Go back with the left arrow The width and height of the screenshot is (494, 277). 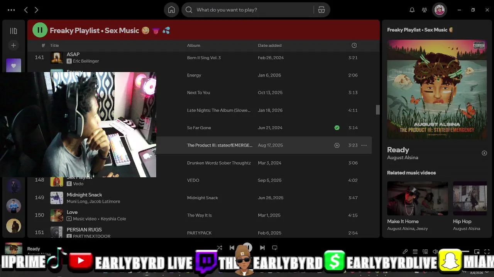(x=26, y=10)
